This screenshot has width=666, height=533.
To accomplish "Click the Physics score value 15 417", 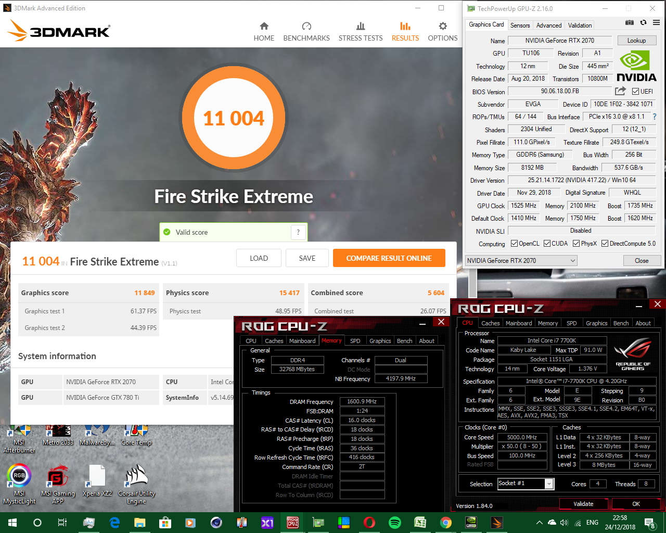I will (x=289, y=293).
